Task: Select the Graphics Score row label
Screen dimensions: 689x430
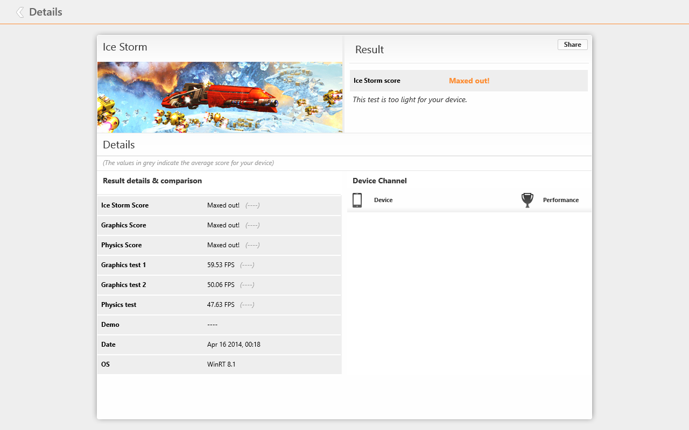Action: [x=123, y=225]
